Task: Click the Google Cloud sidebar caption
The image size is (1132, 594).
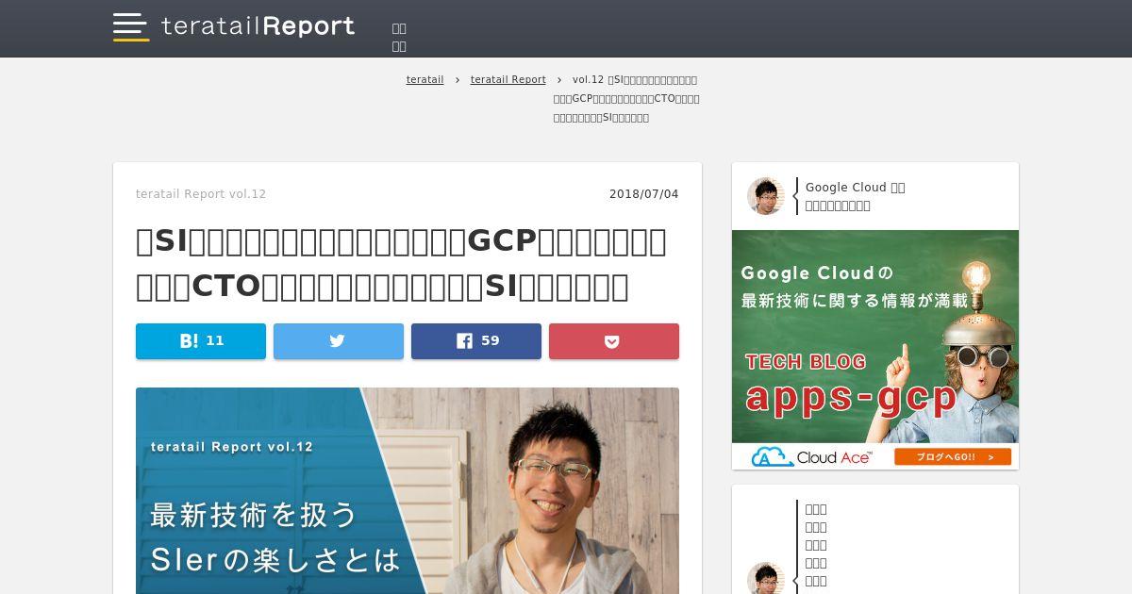Action: pyautogui.click(x=855, y=196)
